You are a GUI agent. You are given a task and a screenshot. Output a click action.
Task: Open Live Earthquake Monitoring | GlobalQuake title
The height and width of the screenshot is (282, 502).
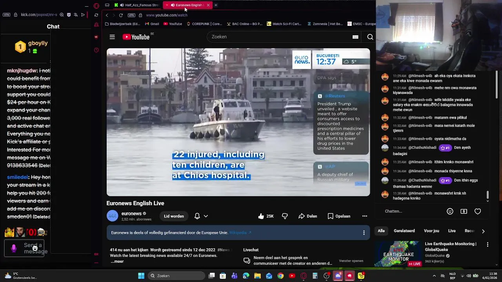(x=451, y=246)
